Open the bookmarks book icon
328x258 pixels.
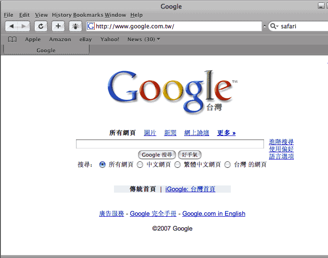point(12,39)
